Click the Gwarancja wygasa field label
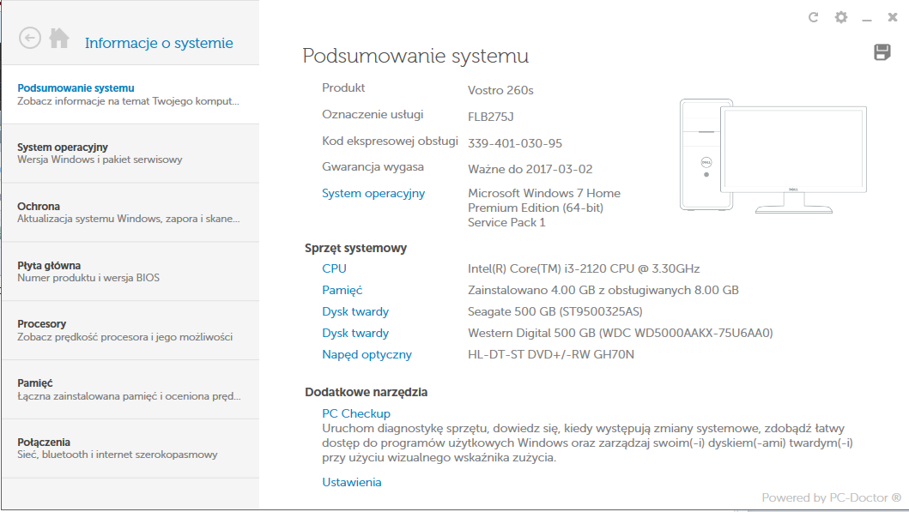Viewport: 909px width, 512px height. point(373,166)
